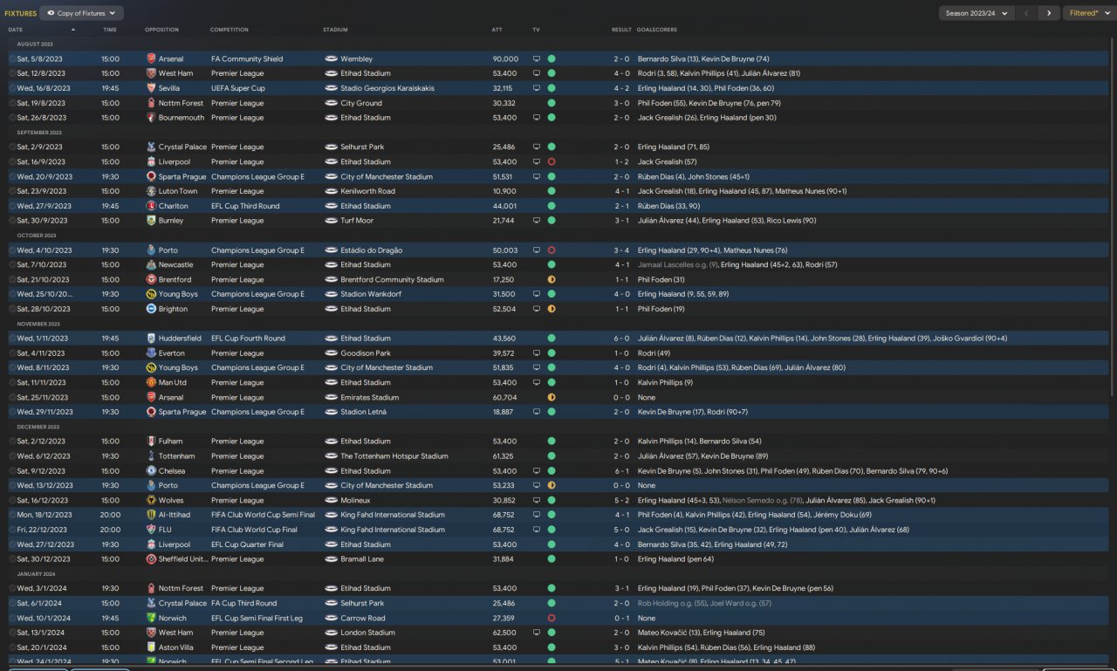Viewport: 1117px width, 671px height.
Task: Toggle the selection circle for Sat, 19/8/2023
Action: point(12,103)
